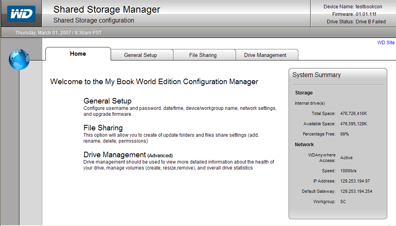Viewport: 396px width, 226px height.
Task: Switch to the Home tab
Action: [x=78, y=54]
